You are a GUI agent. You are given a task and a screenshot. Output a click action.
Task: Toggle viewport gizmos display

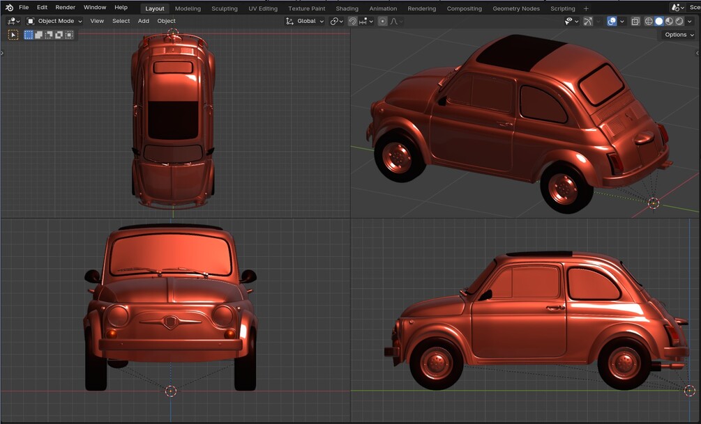pyautogui.click(x=587, y=22)
